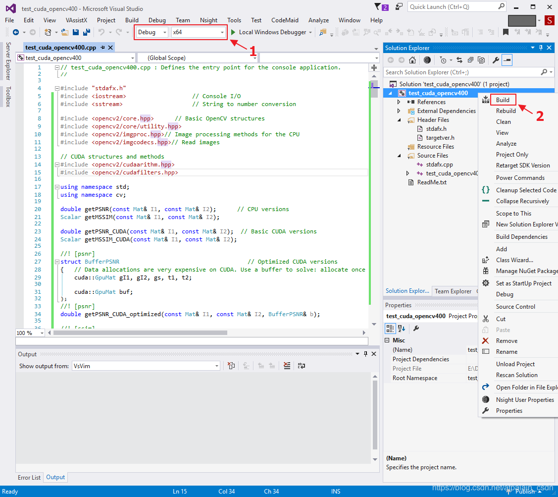Save the current file with the floppy icon
558x497 pixels.
pos(76,32)
